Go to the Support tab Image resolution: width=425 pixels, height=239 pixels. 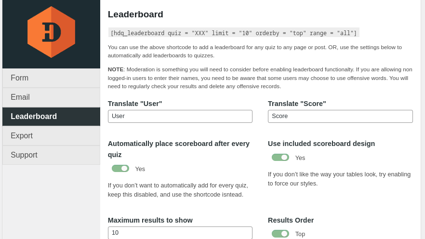point(51,155)
